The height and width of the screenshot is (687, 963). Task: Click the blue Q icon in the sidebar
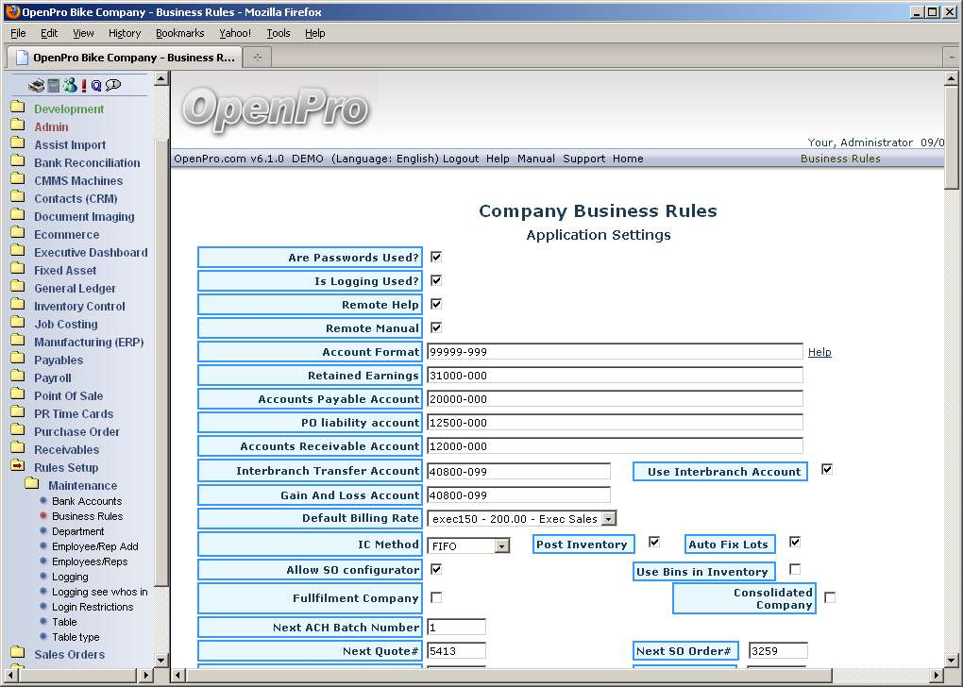96,86
